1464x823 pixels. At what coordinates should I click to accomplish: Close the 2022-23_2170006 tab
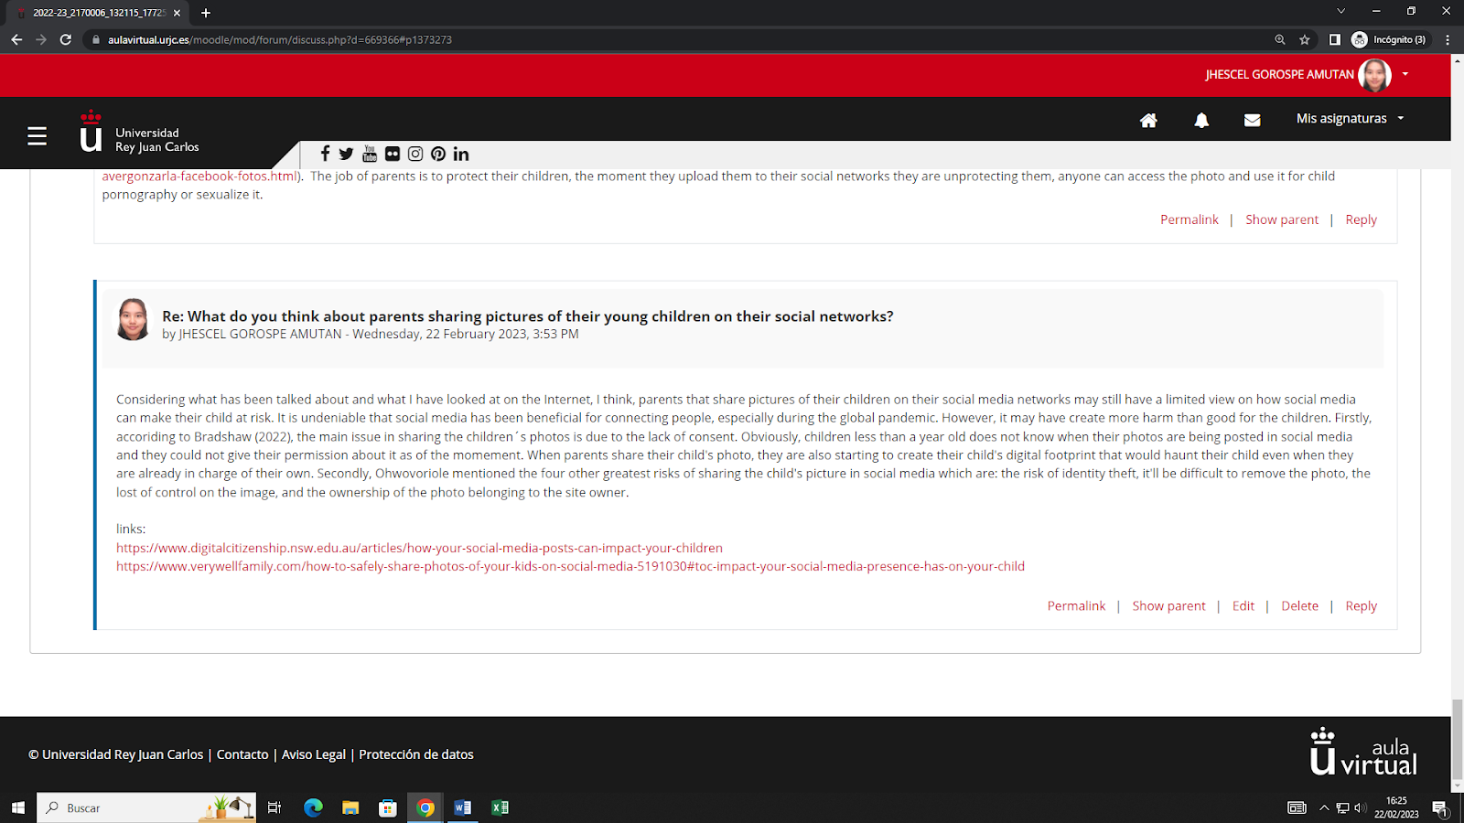point(177,13)
